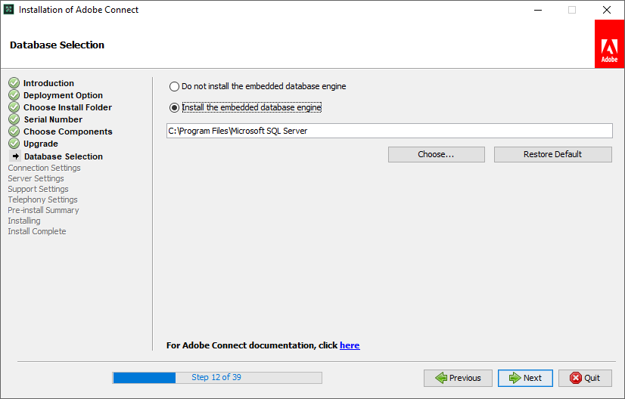
Task: Click the 'Installing' step label
Action: coord(24,221)
